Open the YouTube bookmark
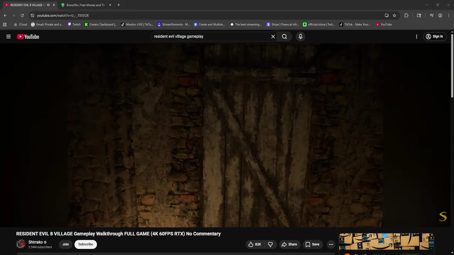Image resolution: width=454 pixels, height=255 pixels. coord(384,24)
